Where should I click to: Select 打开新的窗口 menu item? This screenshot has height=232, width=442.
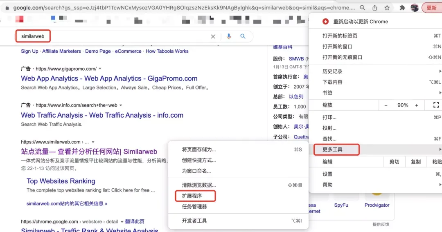(375, 47)
